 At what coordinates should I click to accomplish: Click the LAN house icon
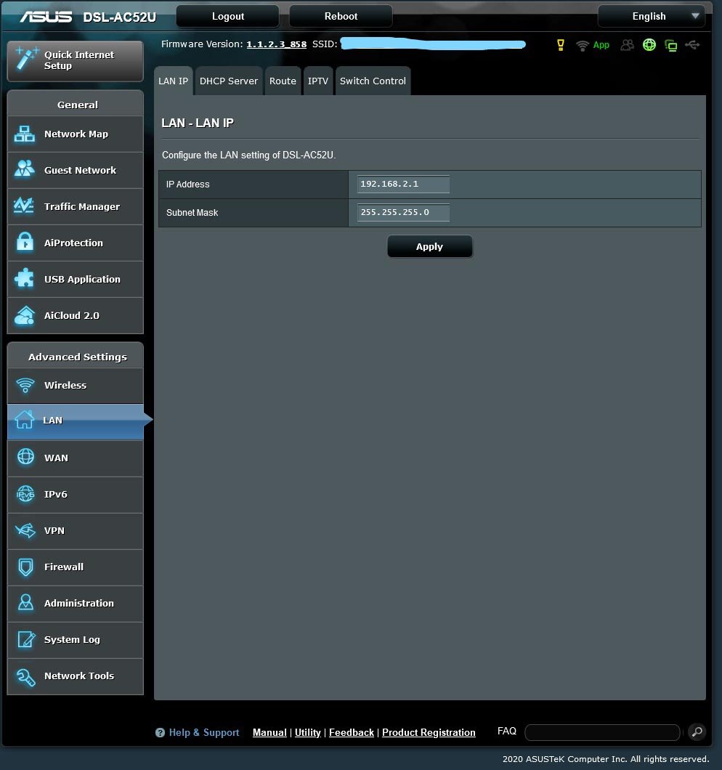pyautogui.click(x=24, y=420)
